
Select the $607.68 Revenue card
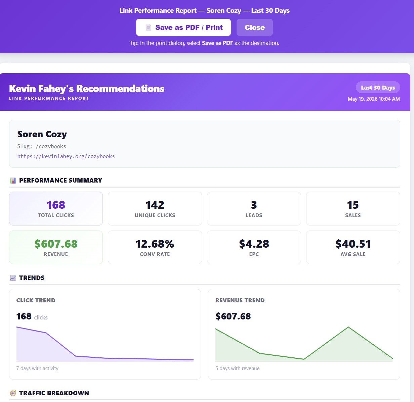[x=56, y=247]
